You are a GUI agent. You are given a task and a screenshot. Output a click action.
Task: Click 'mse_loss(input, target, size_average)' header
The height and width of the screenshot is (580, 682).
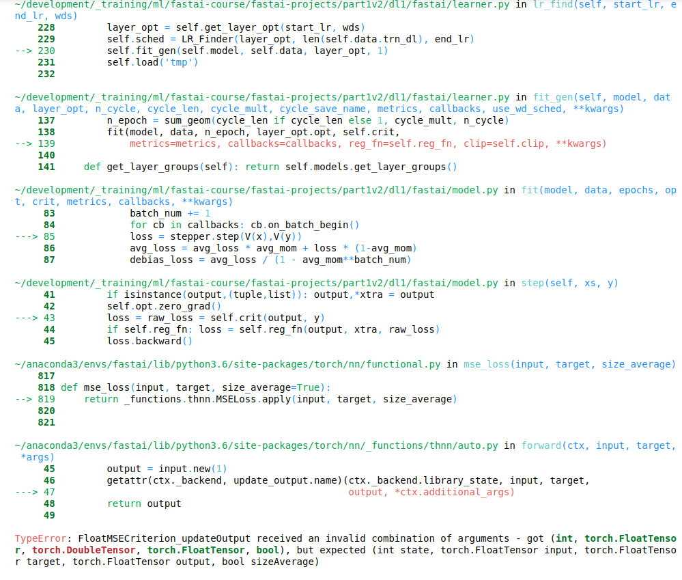pyautogui.click(x=569, y=364)
